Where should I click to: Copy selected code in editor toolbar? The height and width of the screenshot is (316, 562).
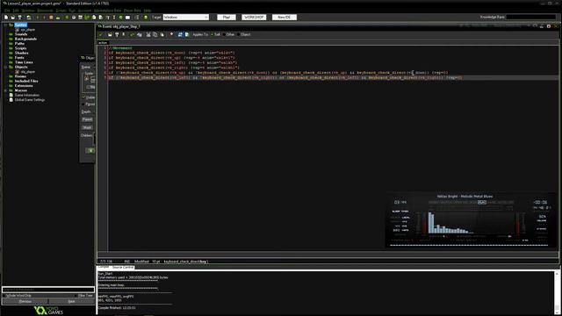[x=155, y=34]
